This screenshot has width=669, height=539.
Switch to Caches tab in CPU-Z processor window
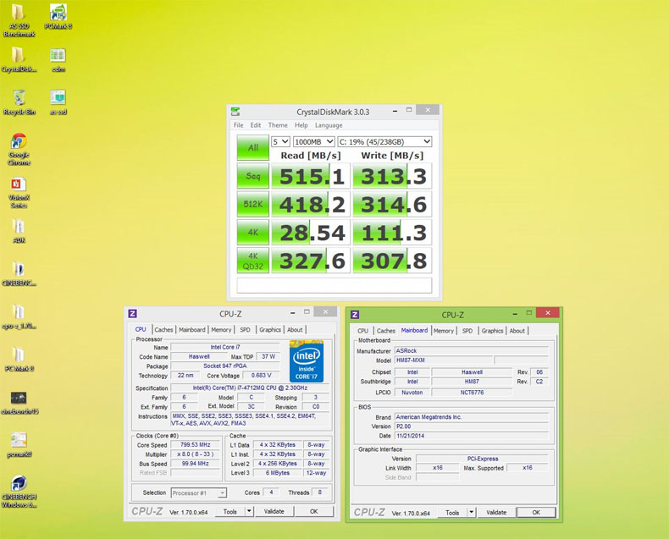[163, 330]
